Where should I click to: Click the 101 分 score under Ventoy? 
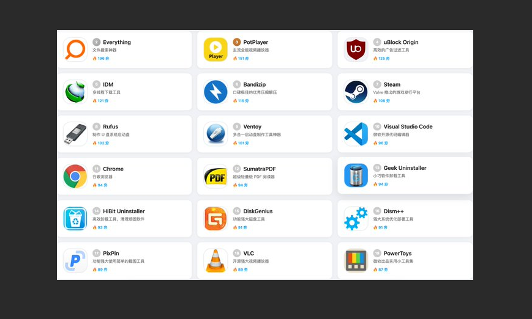pyautogui.click(x=241, y=143)
